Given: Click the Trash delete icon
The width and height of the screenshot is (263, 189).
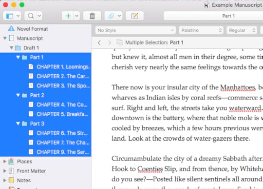Looking at the screenshot, I should point(92,16).
